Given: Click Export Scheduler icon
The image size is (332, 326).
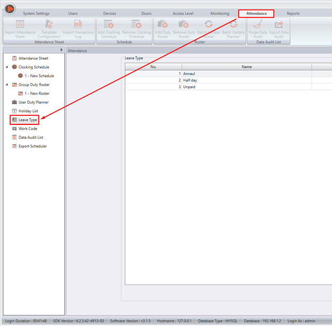Looking at the screenshot, I should point(14,146).
